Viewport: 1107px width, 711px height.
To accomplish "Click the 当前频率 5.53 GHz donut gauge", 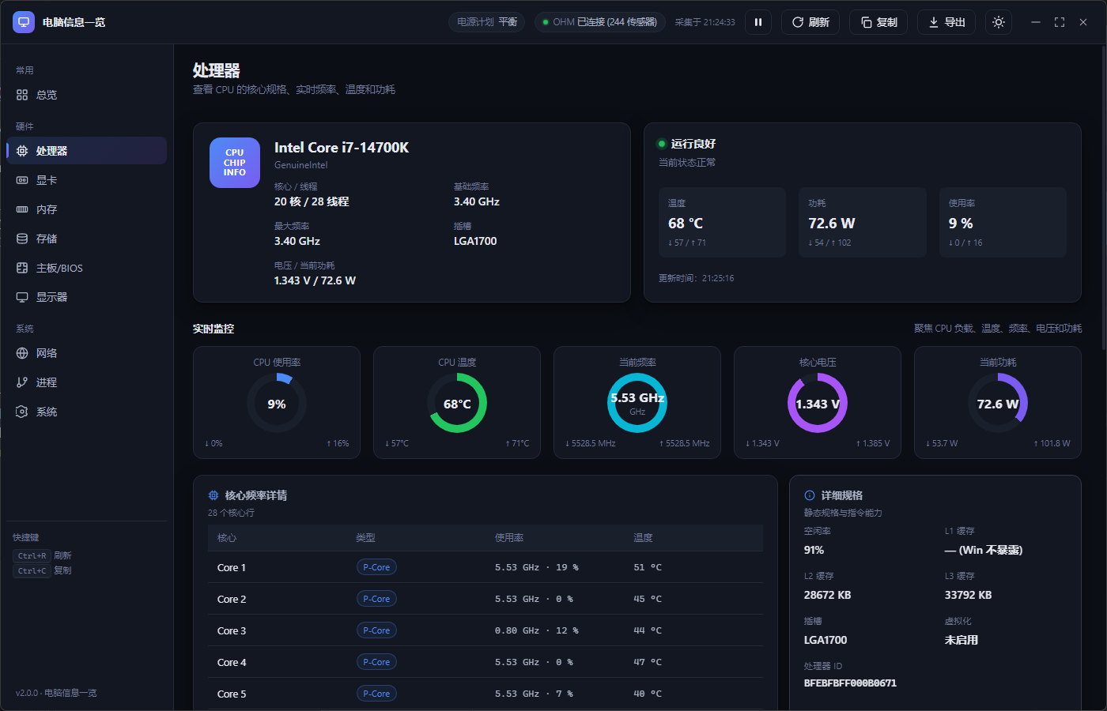I will click(637, 403).
